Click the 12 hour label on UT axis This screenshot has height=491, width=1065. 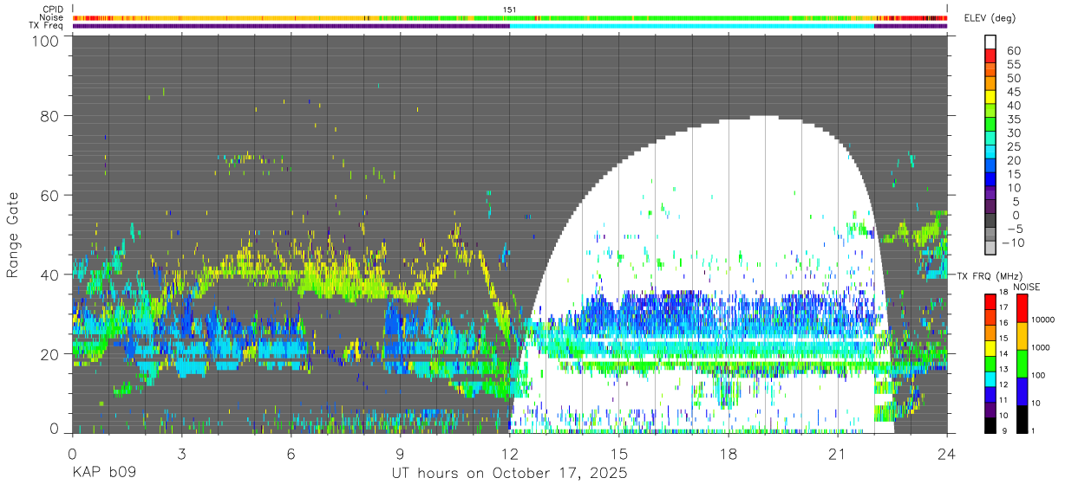tap(509, 454)
